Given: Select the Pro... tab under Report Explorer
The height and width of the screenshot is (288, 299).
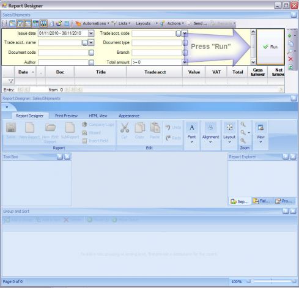Looking at the screenshot, I should [285, 201].
